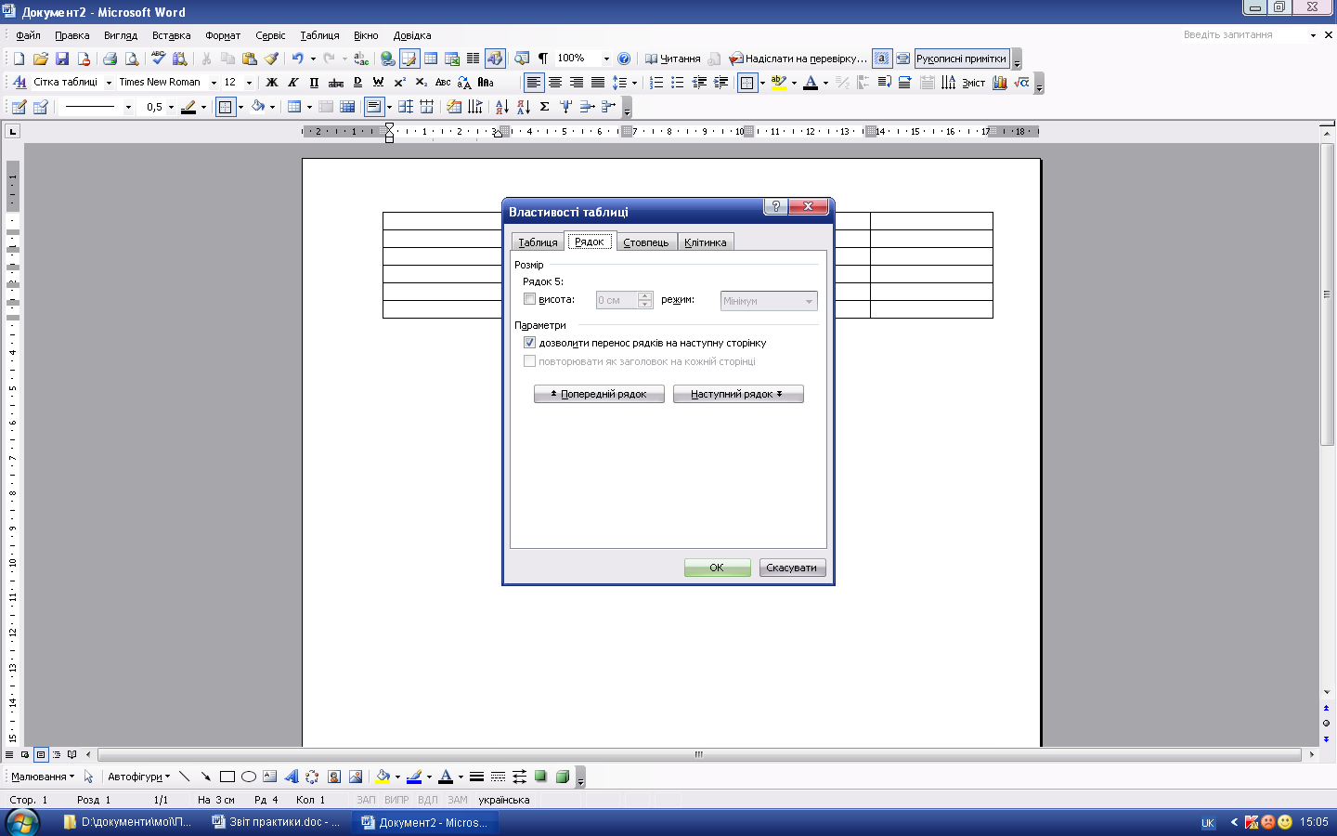Open Word Help question mark icon
Viewport: 1337px width, 836px height.
click(624, 59)
